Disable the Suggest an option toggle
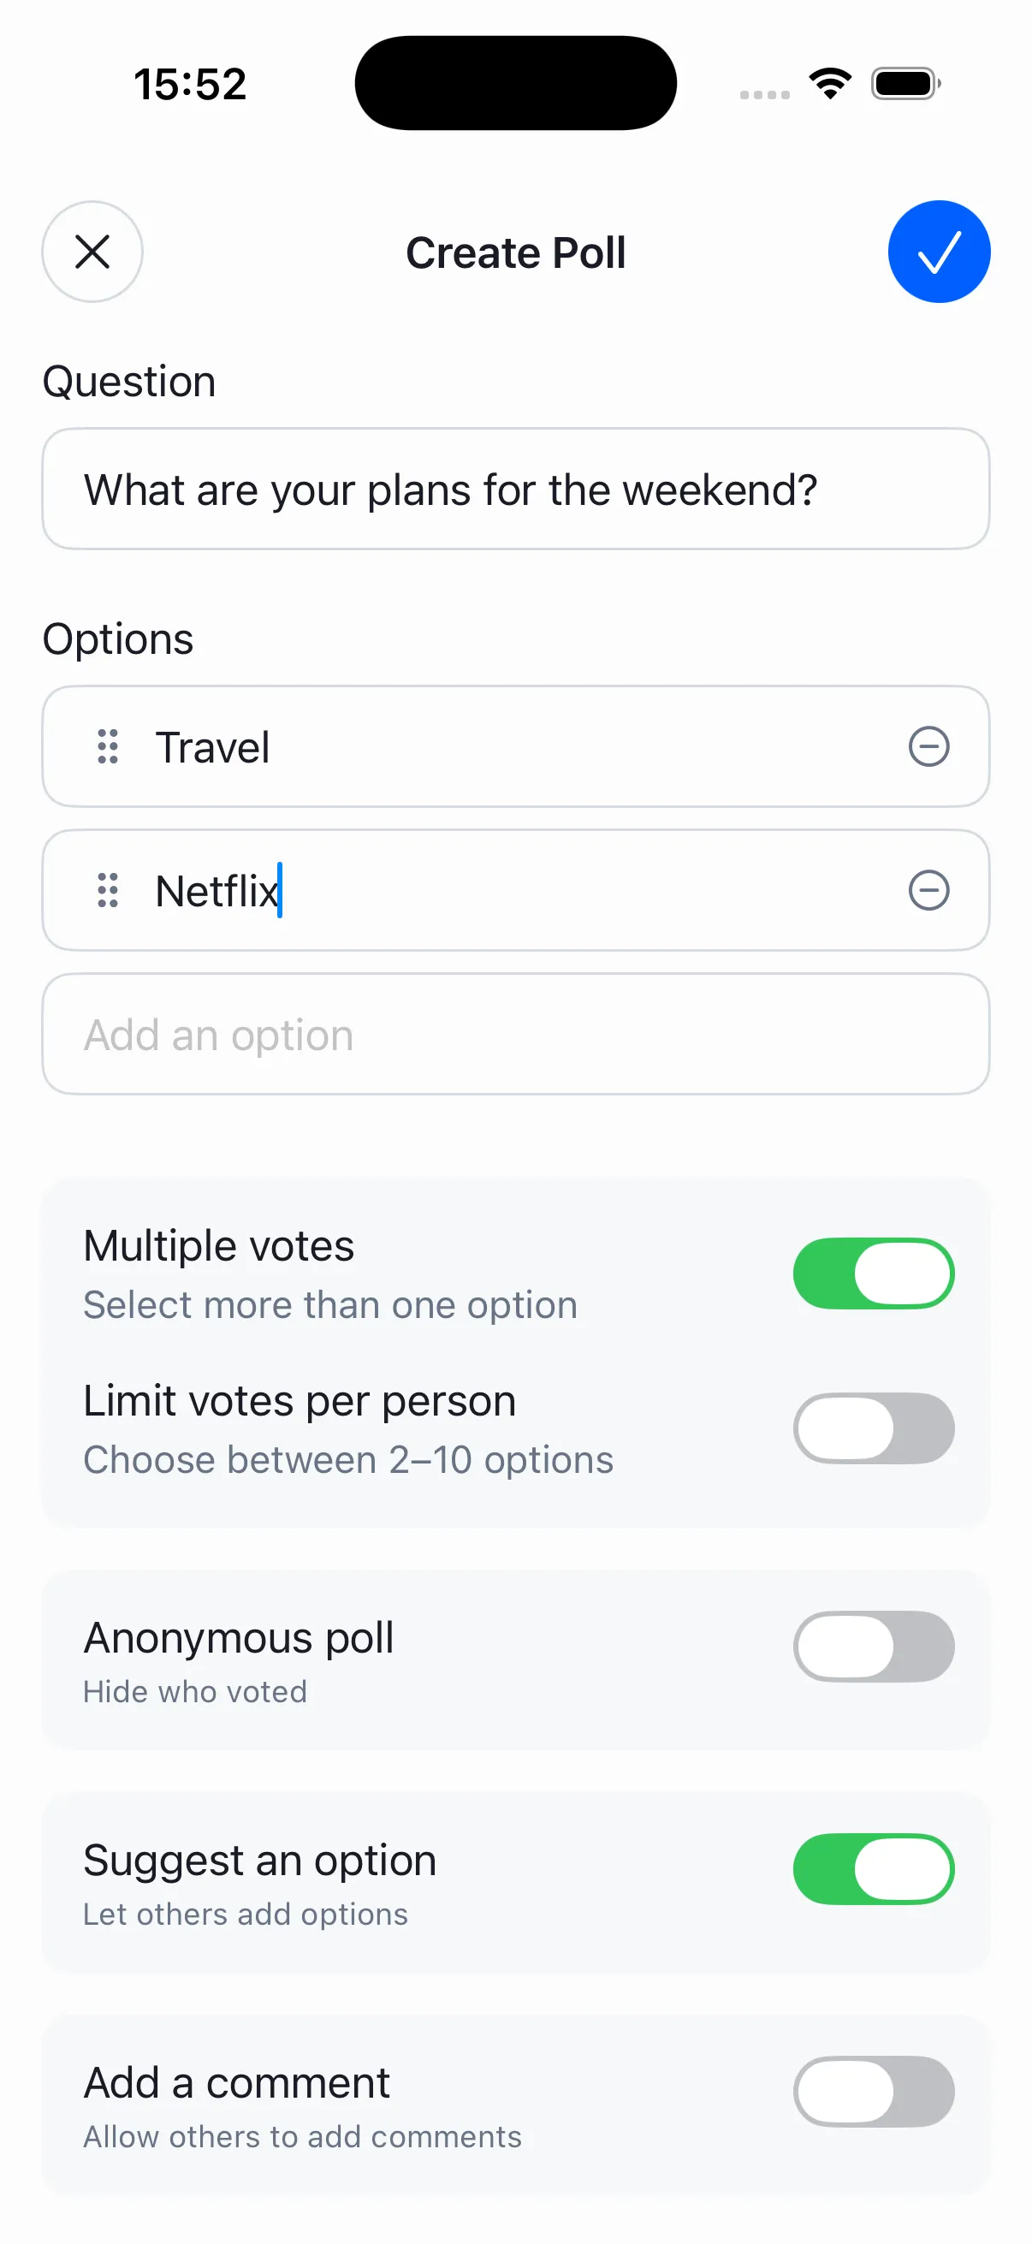The height and width of the screenshot is (2244, 1032). 874,1867
